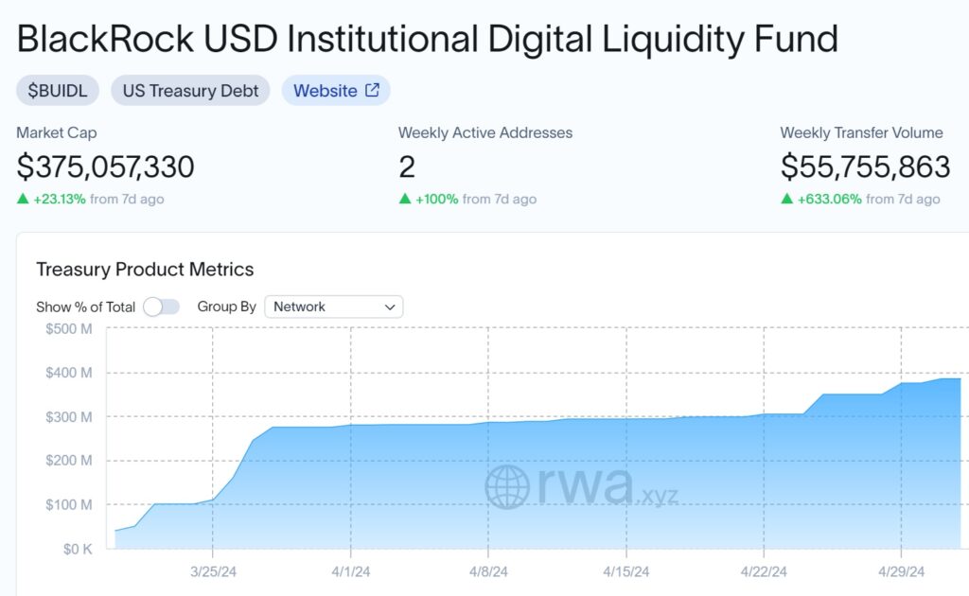Click the 4/29/24 date label on axis
This screenshot has width=969, height=596.
[901, 572]
